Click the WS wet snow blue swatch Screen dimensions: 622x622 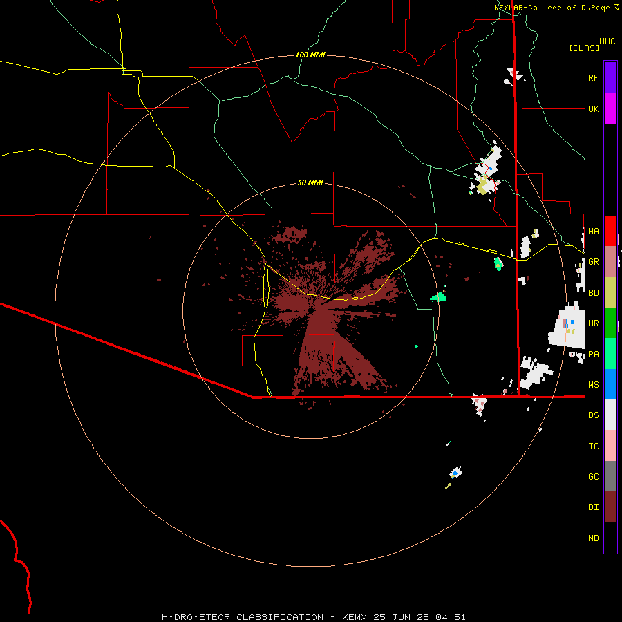pos(610,384)
